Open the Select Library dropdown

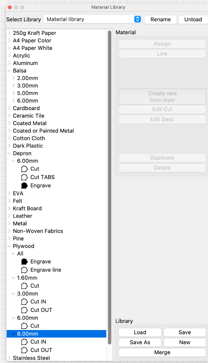pos(93,19)
